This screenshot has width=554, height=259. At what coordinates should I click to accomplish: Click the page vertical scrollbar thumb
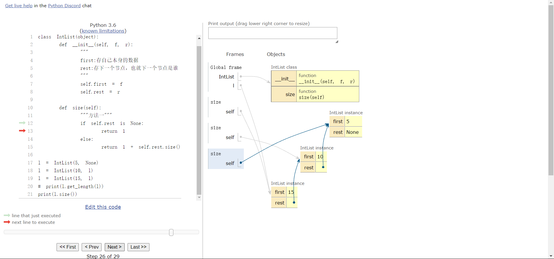point(551,90)
